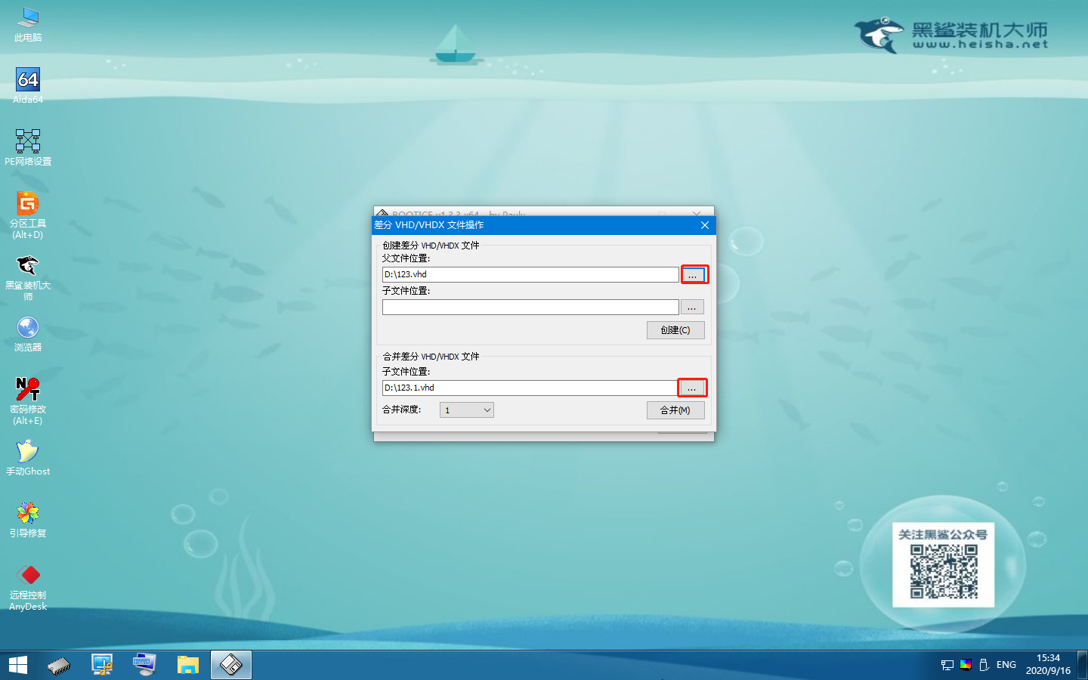The width and height of the screenshot is (1088, 680).
Task: Open the clock showing 15:34
Action: [x=1048, y=665]
